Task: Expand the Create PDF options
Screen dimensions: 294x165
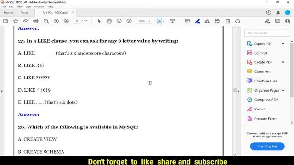Action: (x=283, y=62)
